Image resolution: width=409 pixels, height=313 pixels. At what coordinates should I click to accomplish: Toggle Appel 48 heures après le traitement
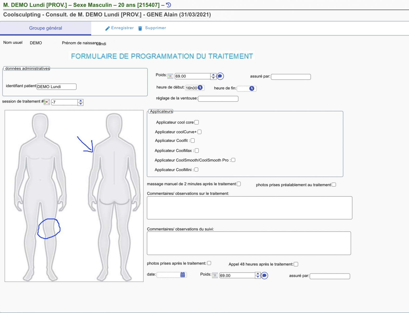(296, 264)
